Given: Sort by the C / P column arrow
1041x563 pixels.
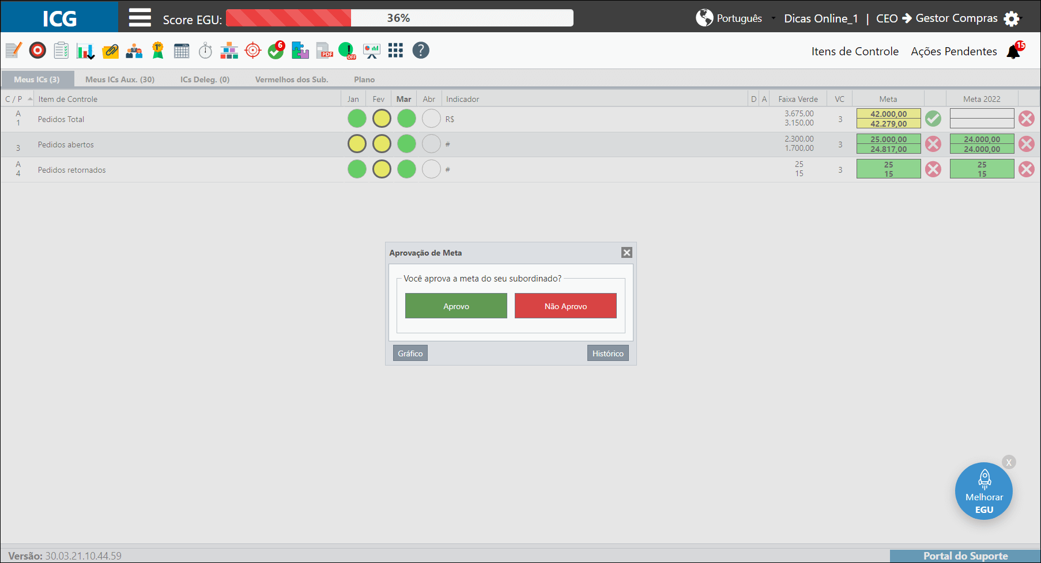Looking at the screenshot, I should tap(30, 99).
